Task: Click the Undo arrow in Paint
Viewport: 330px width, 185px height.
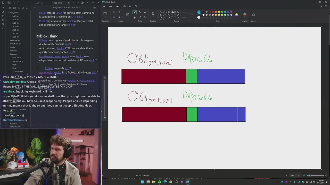Action: (136, 6)
